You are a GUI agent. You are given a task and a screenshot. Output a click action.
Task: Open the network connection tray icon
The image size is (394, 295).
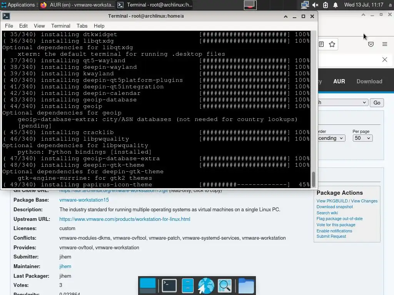click(305, 5)
